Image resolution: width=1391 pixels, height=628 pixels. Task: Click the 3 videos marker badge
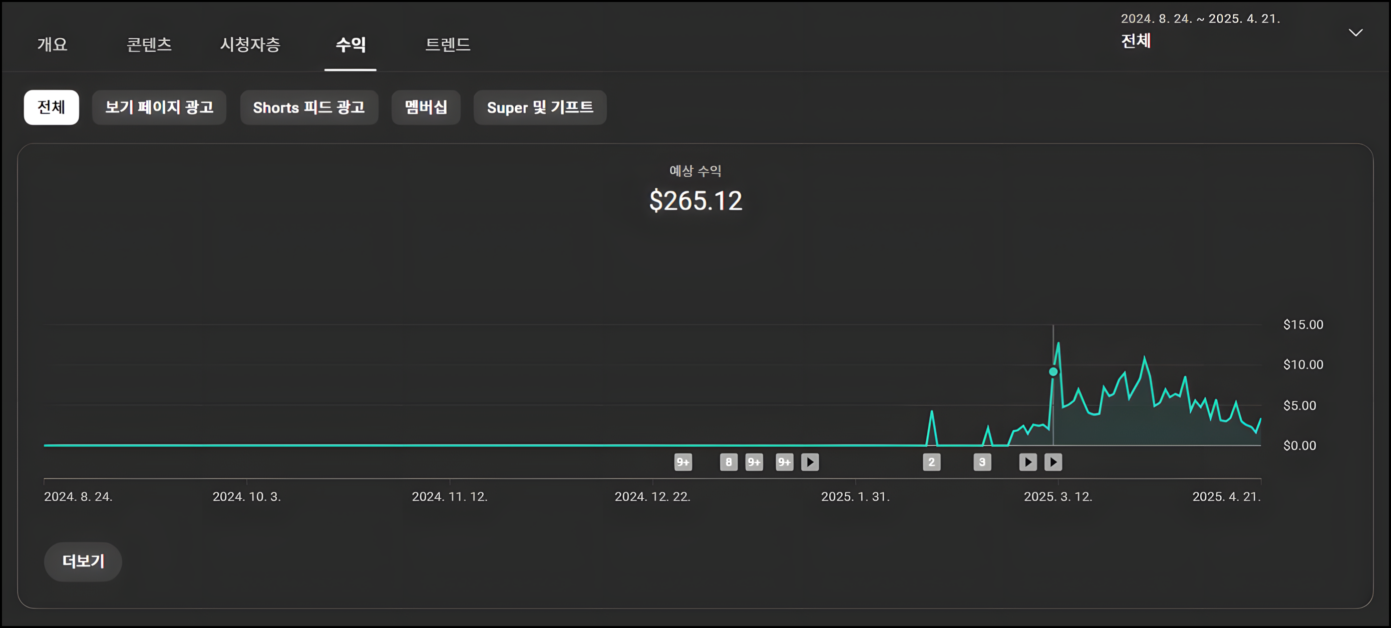[982, 462]
